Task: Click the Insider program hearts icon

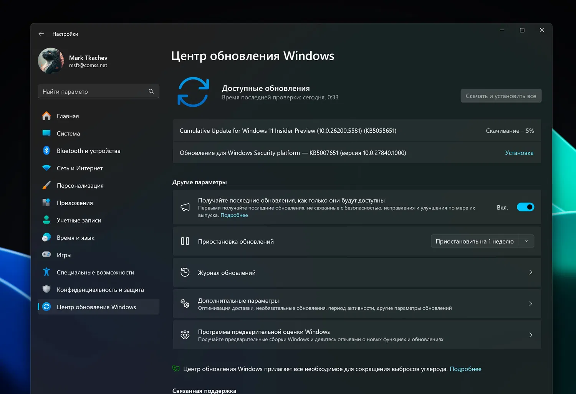Action: pos(185,335)
